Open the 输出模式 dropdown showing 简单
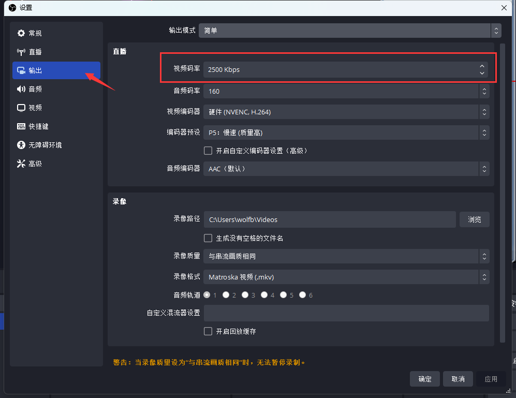 coord(350,31)
